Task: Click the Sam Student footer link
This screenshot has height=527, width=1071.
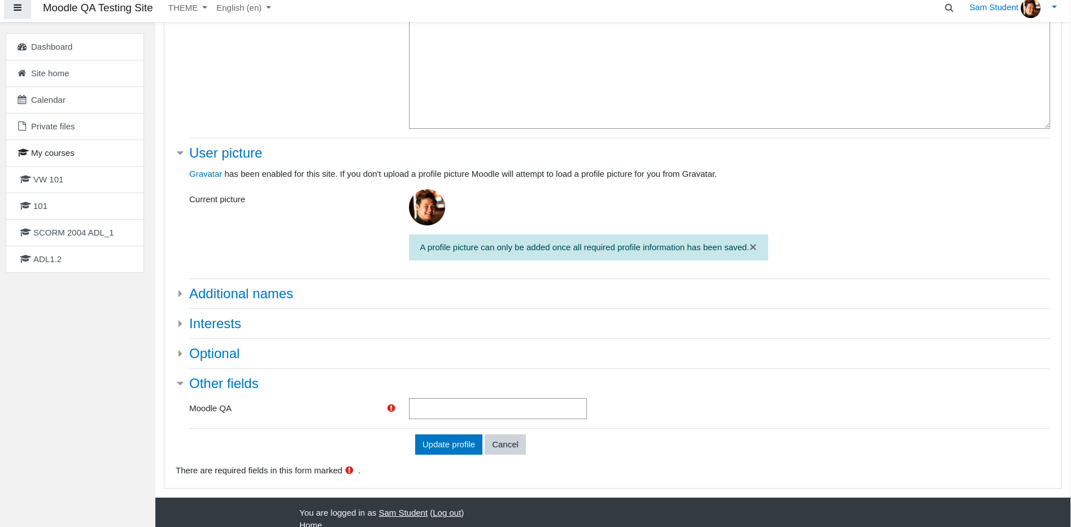Action: [x=403, y=513]
